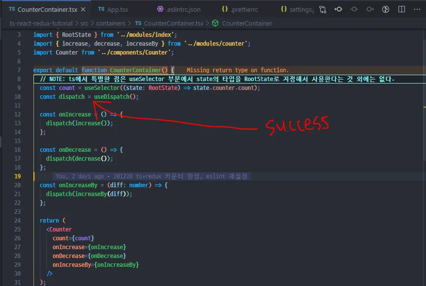Open the compare changes icon in editor toolbar

(323, 9)
